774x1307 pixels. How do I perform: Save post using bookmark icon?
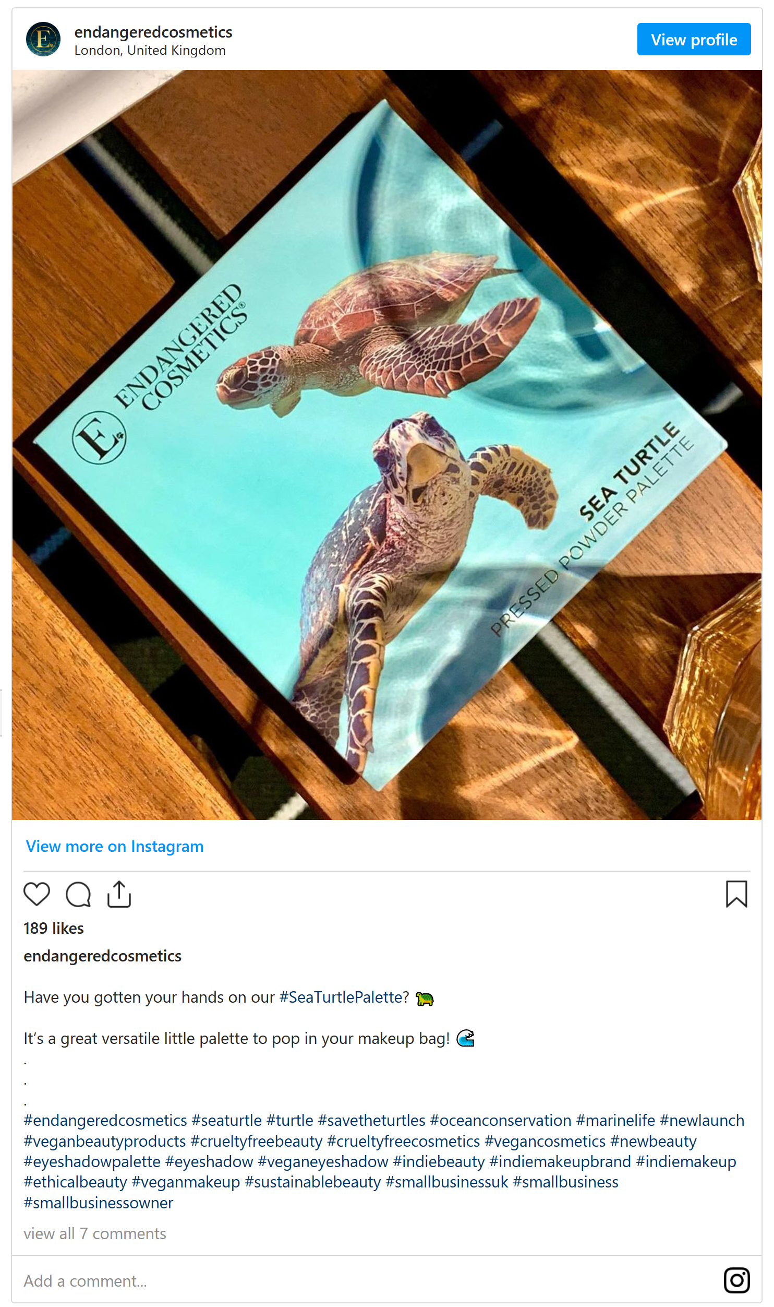(x=736, y=894)
